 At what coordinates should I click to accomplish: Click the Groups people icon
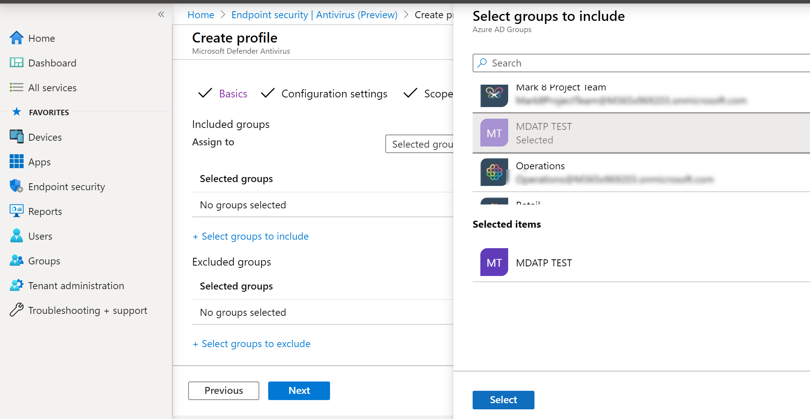tap(16, 261)
